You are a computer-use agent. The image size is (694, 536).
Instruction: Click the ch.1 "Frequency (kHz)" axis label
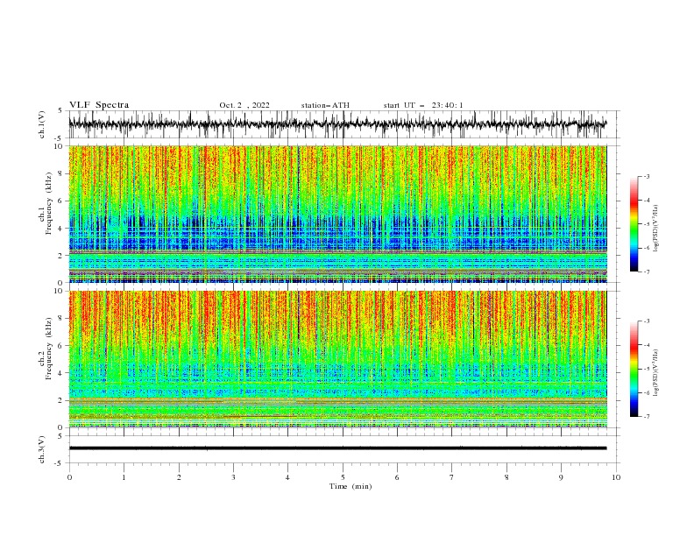pyautogui.click(x=48, y=204)
